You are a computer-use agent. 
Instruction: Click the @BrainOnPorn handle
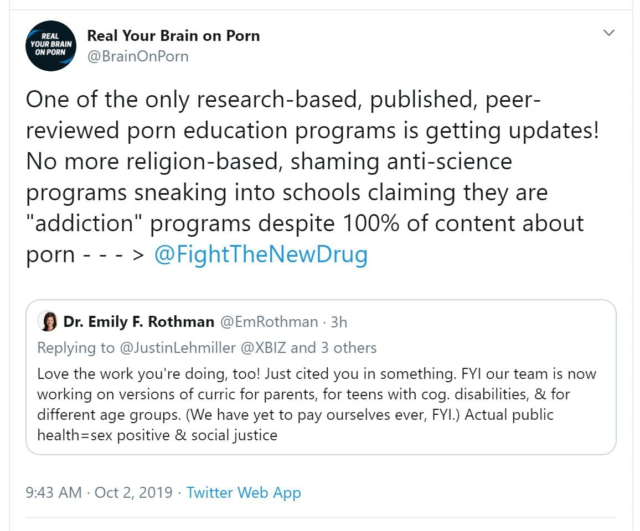click(x=138, y=56)
